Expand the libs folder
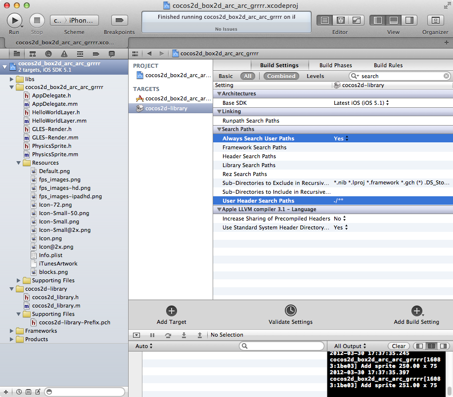Screen dimensions: 453x397 tap(11, 79)
